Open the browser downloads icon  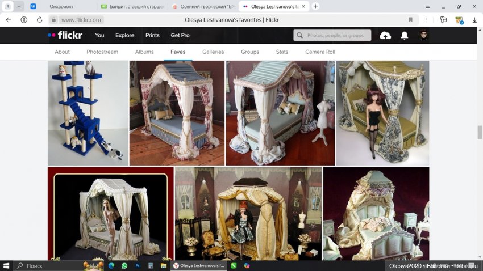(475, 19)
